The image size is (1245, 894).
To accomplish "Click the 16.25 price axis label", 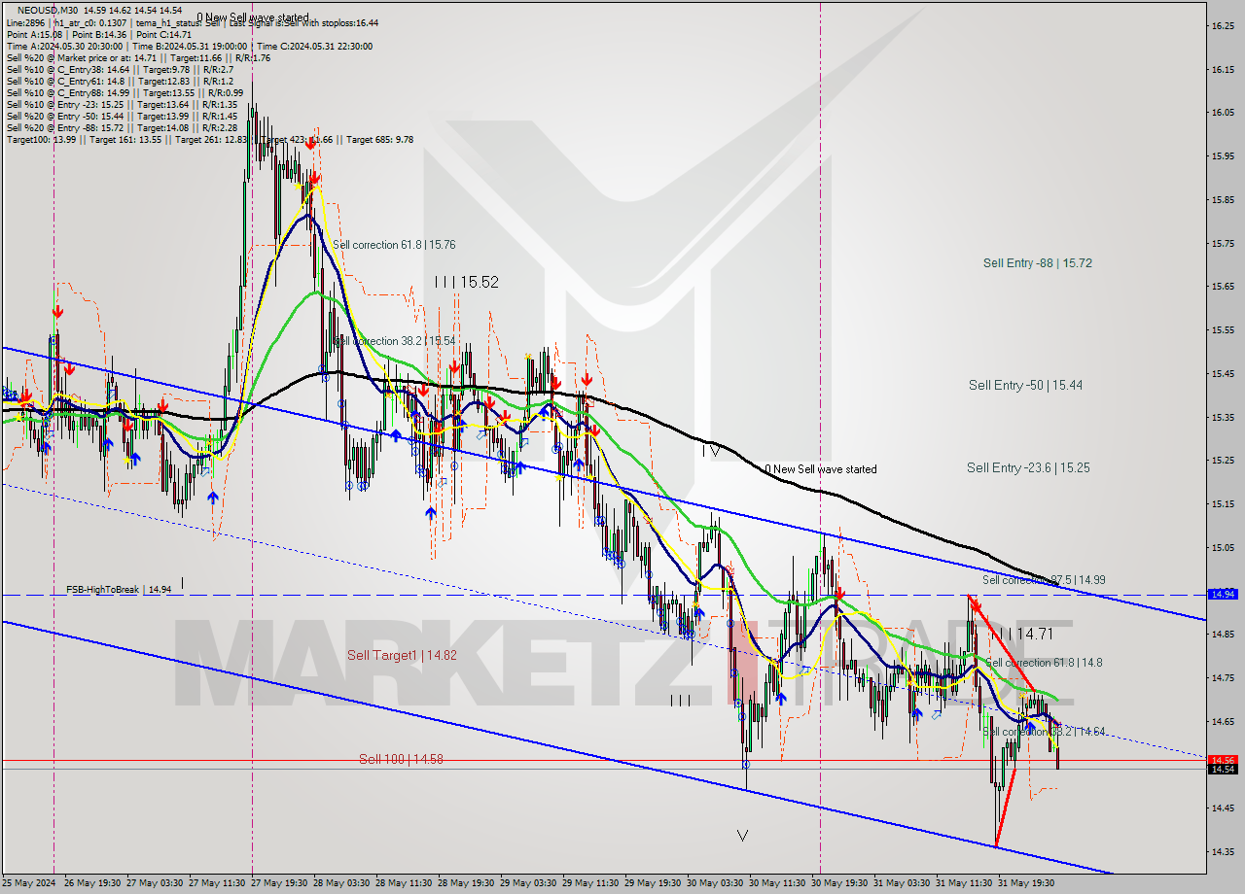I will [x=1223, y=26].
